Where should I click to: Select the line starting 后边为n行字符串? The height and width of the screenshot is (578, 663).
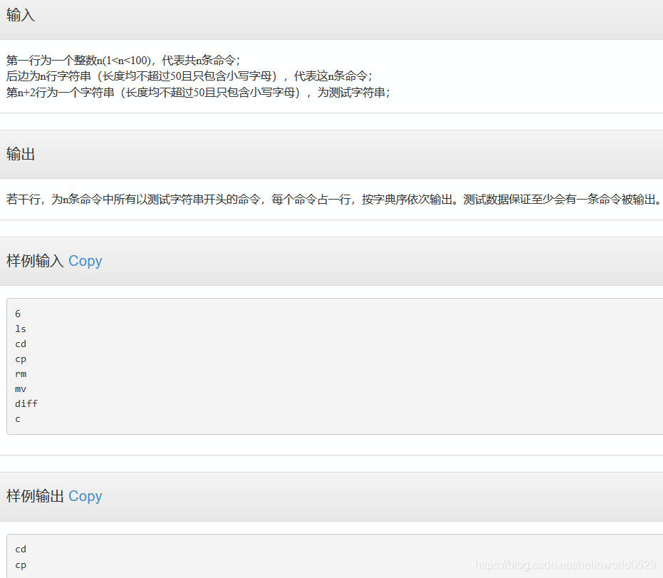pos(189,76)
